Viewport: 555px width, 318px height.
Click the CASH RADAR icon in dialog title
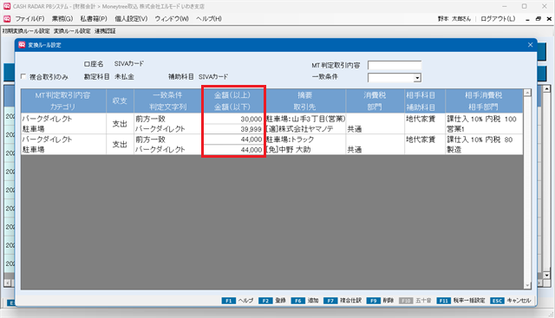(x=22, y=45)
